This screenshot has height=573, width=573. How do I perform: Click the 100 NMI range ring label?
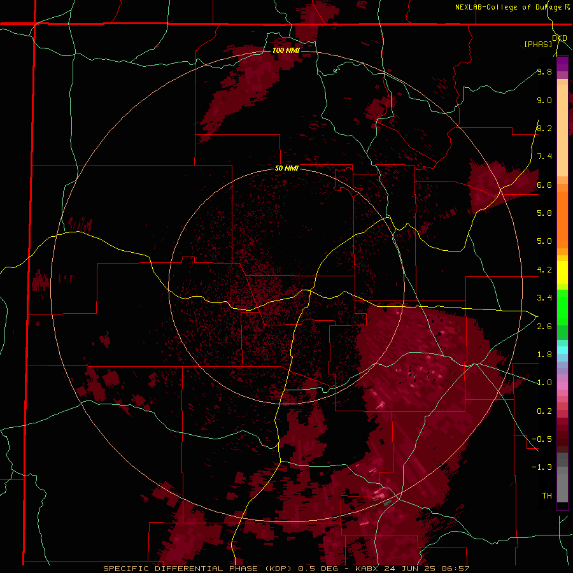[x=286, y=50]
